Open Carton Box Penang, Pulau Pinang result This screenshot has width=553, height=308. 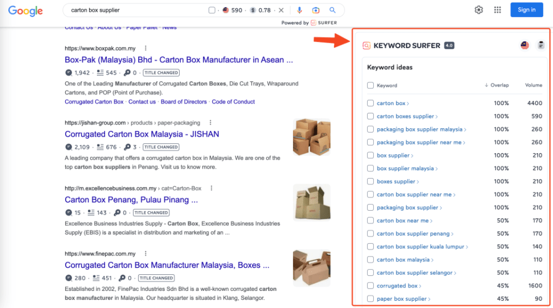[131, 200]
